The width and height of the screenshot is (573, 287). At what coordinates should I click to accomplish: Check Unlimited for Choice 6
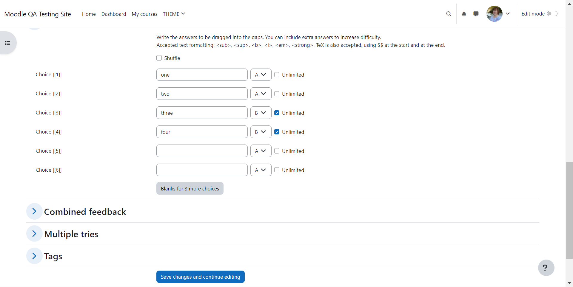pyautogui.click(x=277, y=170)
